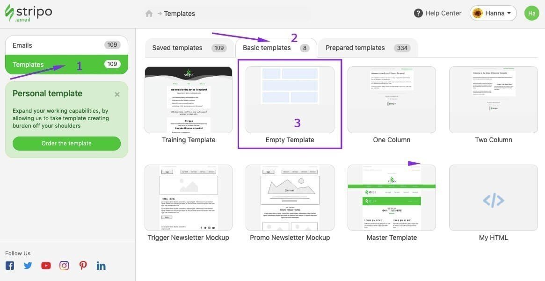
Task: Expand the Hanna account dropdown
Action: pos(493,13)
